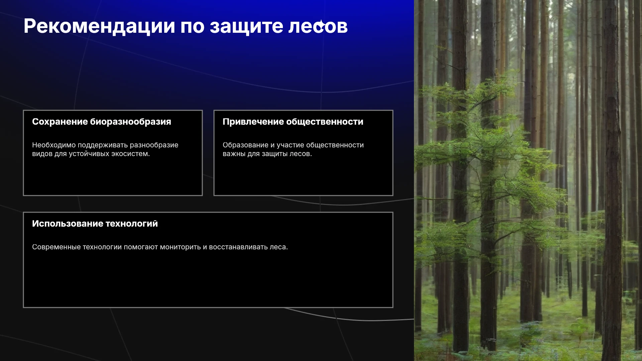
Task: Click the heading Использование технологий
Action: [95, 224]
